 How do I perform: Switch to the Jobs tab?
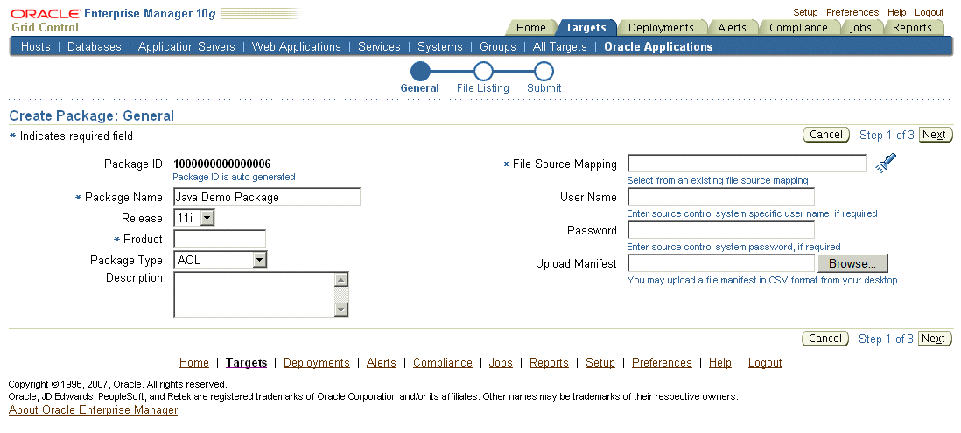point(860,28)
